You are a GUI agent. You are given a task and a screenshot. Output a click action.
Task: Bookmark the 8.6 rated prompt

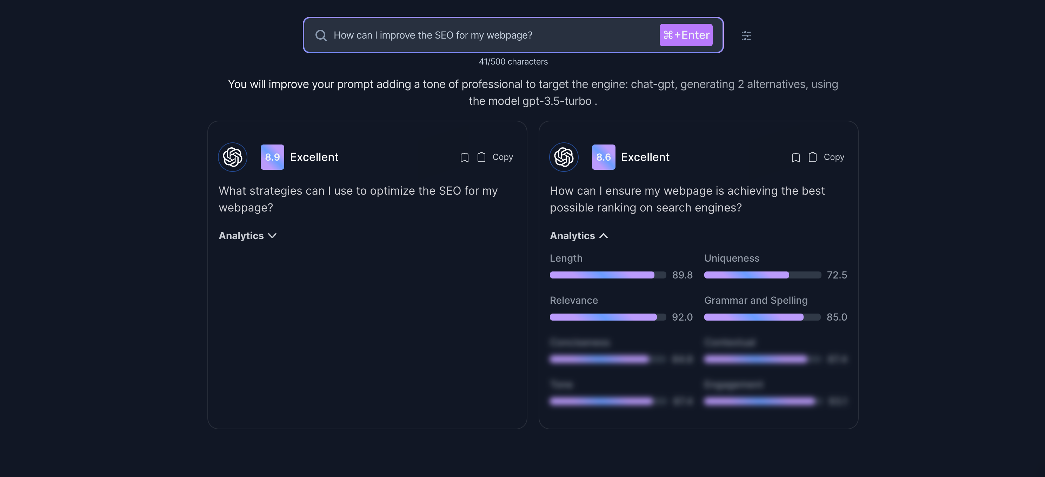click(x=795, y=157)
